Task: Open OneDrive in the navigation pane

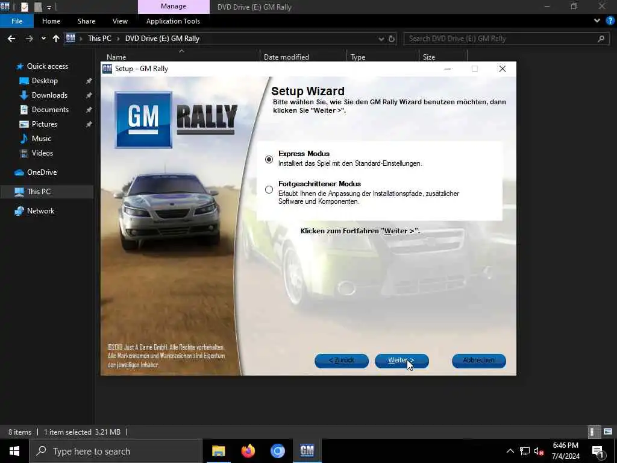Action: (42, 172)
